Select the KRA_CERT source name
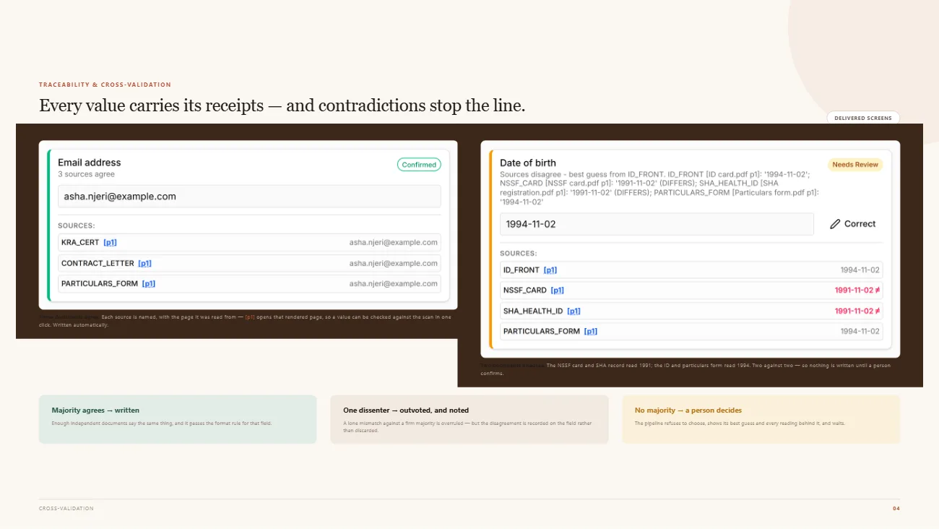The height and width of the screenshot is (529, 939). point(80,243)
